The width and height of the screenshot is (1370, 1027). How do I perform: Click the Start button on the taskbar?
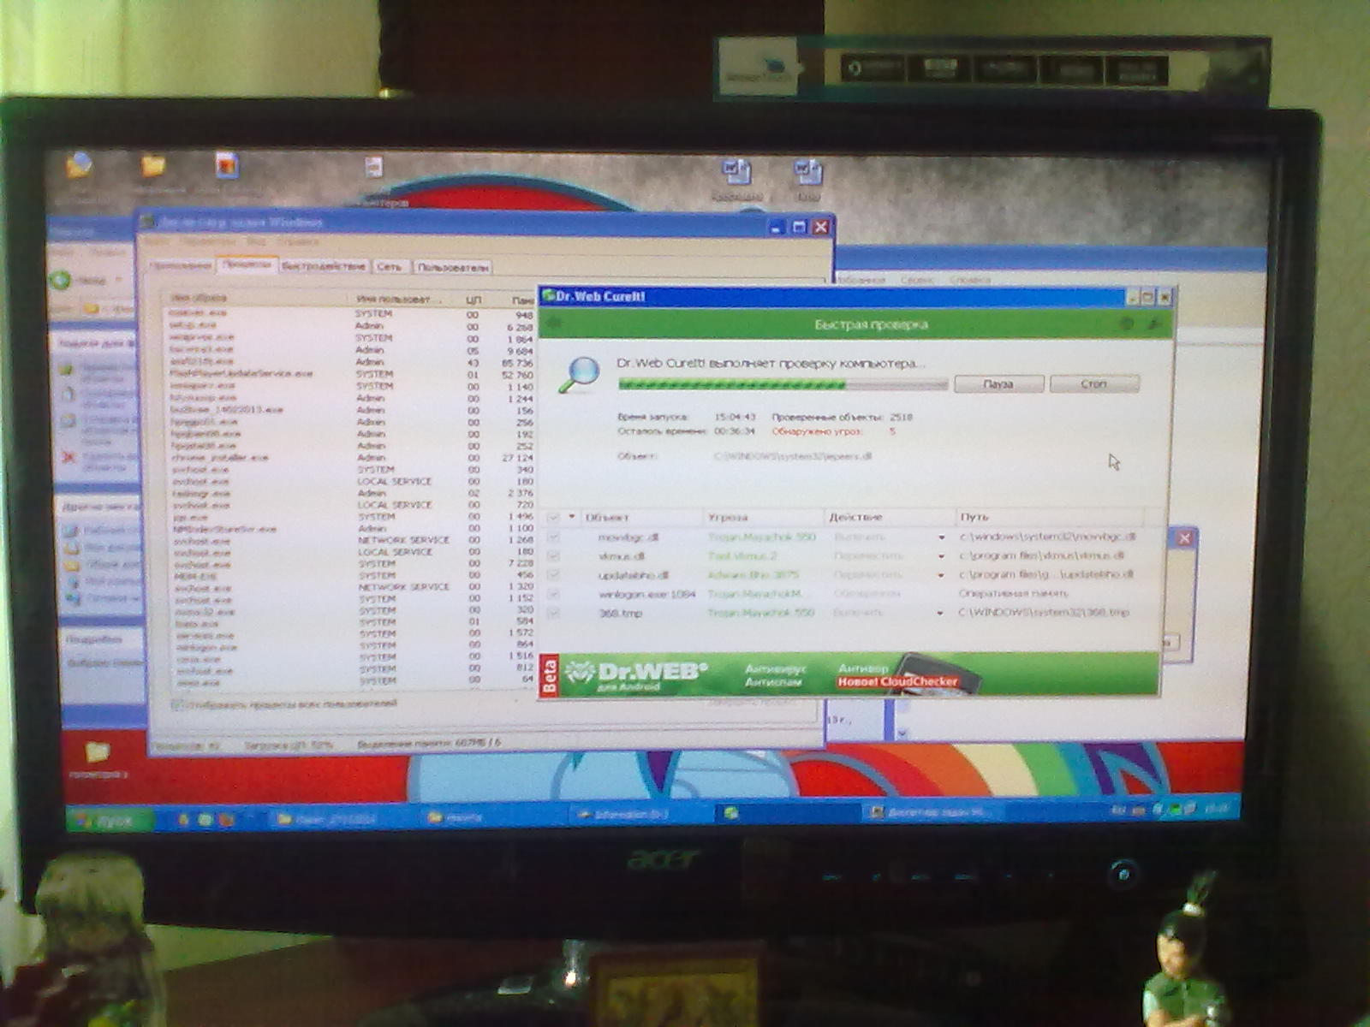click(x=109, y=820)
